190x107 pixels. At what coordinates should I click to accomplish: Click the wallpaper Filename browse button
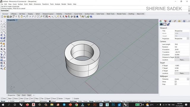coord(188,79)
